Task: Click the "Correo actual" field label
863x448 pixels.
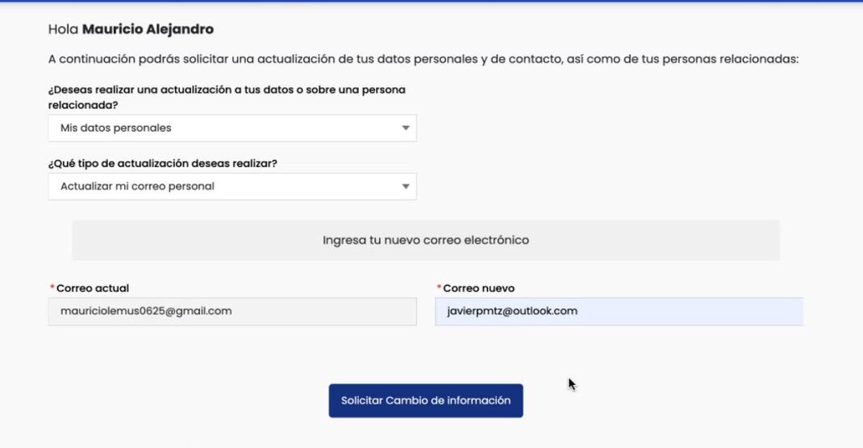Action: [x=93, y=288]
